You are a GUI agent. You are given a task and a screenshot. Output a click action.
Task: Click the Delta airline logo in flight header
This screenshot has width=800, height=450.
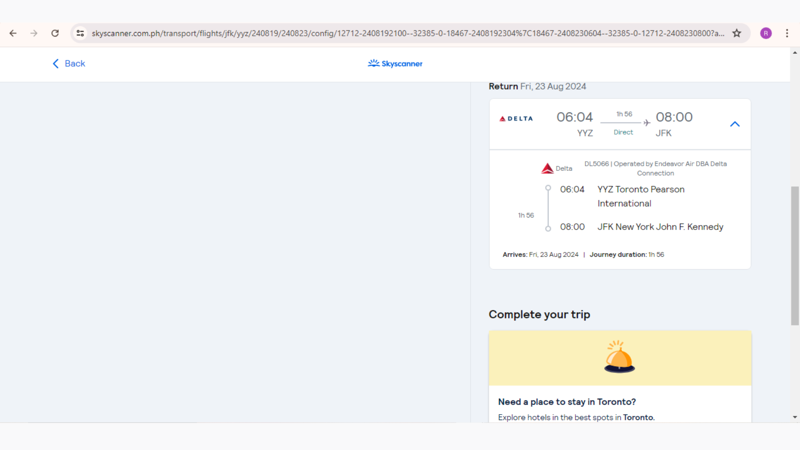(516, 119)
